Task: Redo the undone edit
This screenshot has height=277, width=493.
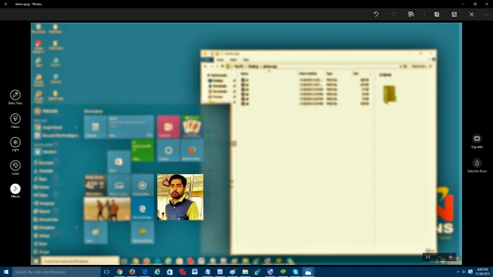Action: point(394,14)
